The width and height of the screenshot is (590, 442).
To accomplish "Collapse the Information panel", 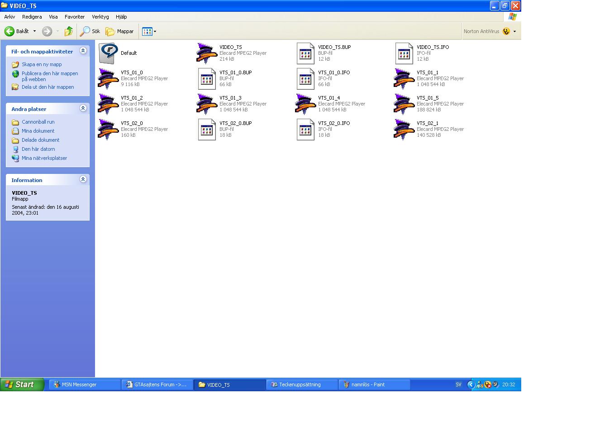I will click(83, 179).
